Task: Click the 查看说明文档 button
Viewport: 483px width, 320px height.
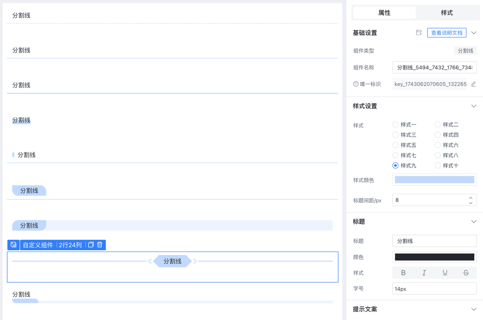Action: [447, 33]
